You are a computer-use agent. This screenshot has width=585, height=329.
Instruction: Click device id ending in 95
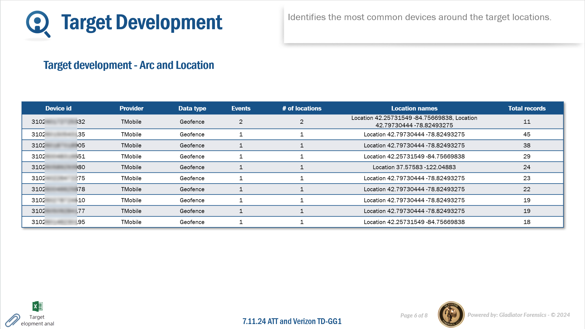(x=58, y=222)
